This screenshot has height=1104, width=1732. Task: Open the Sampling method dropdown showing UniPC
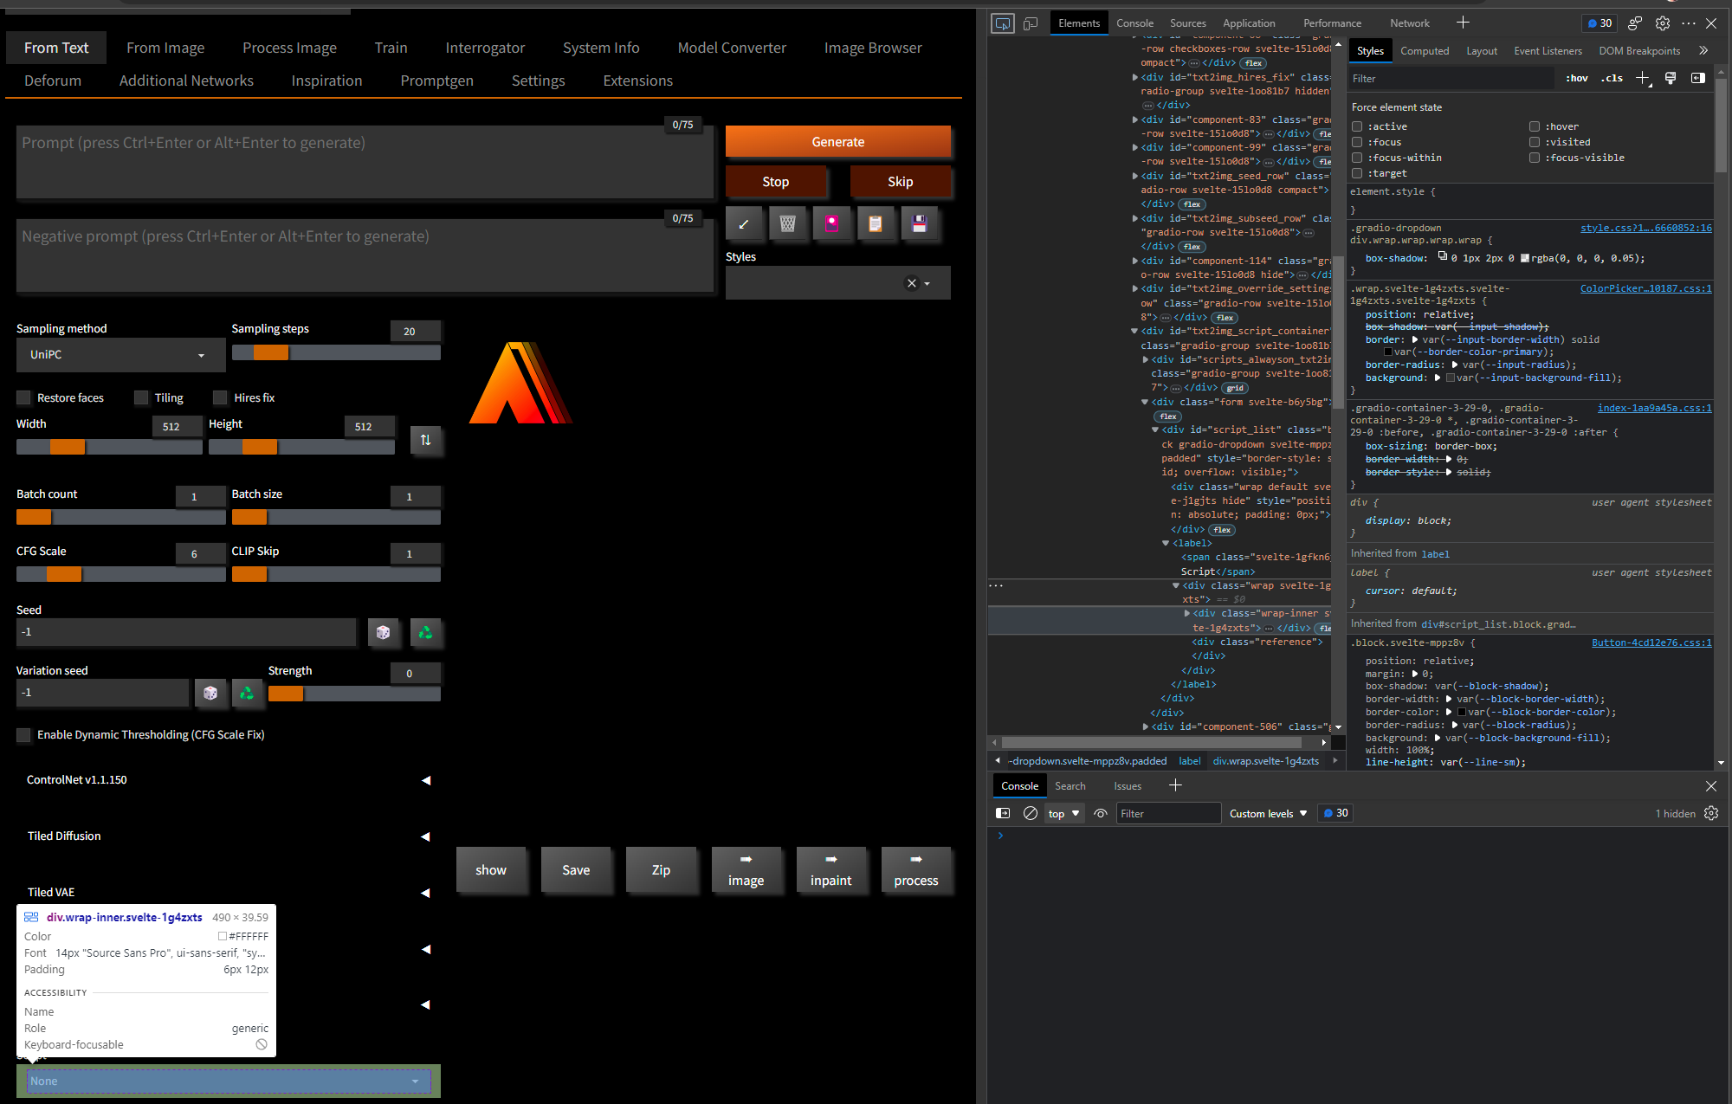pyautogui.click(x=120, y=354)
